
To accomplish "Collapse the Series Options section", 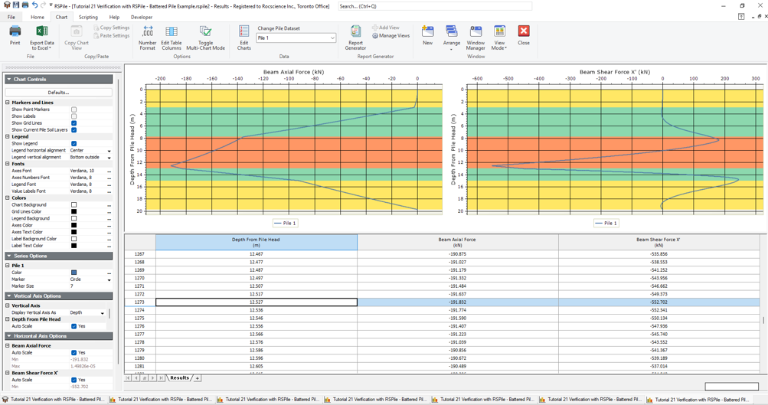I will pos(9,256).
